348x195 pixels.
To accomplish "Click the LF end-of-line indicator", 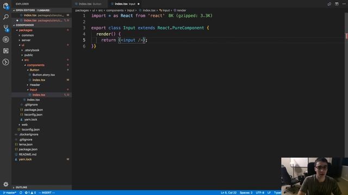I will tap(269, 193).
